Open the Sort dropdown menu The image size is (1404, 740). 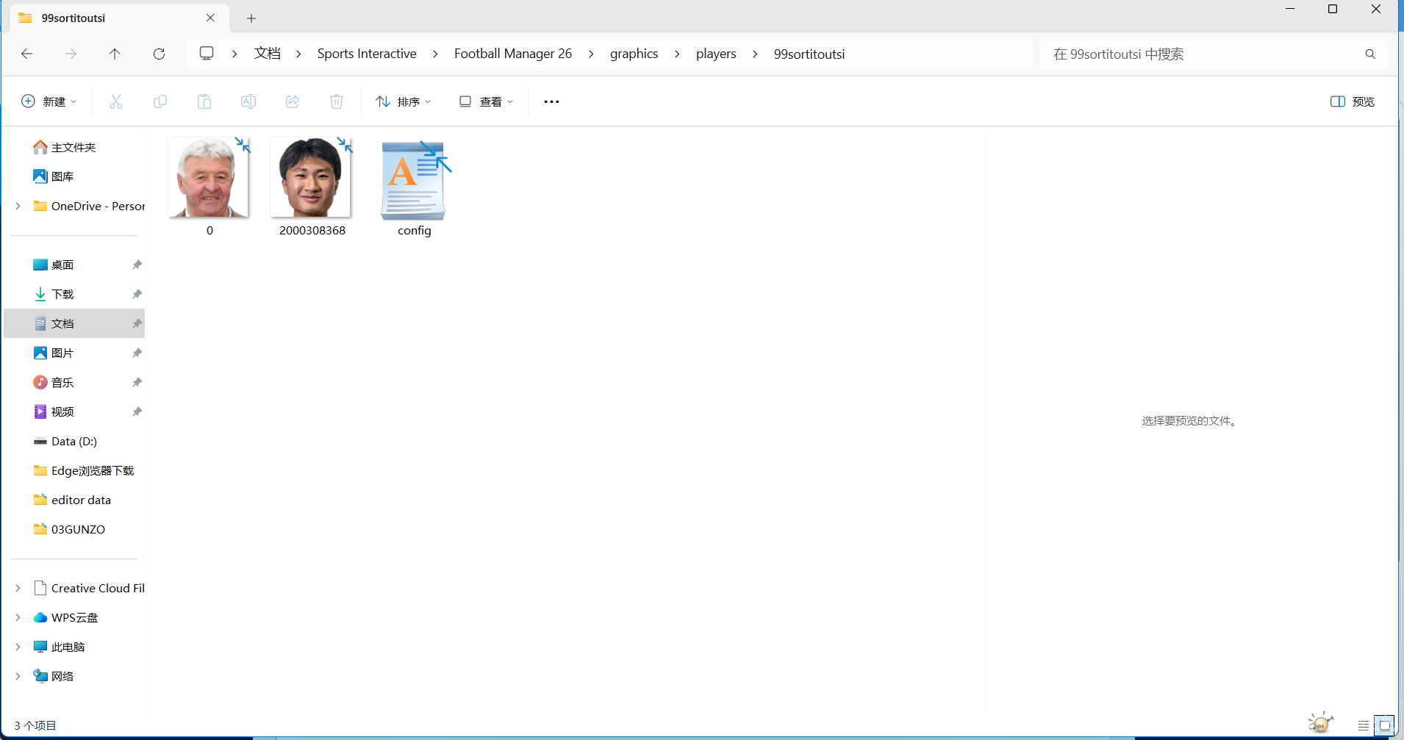point(404,101)
